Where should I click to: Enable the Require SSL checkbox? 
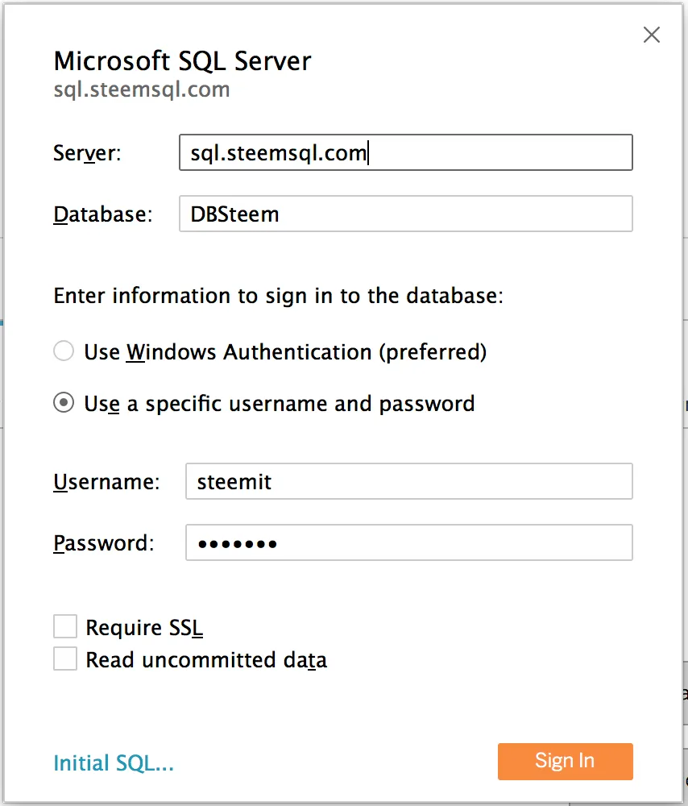(65, 626)
